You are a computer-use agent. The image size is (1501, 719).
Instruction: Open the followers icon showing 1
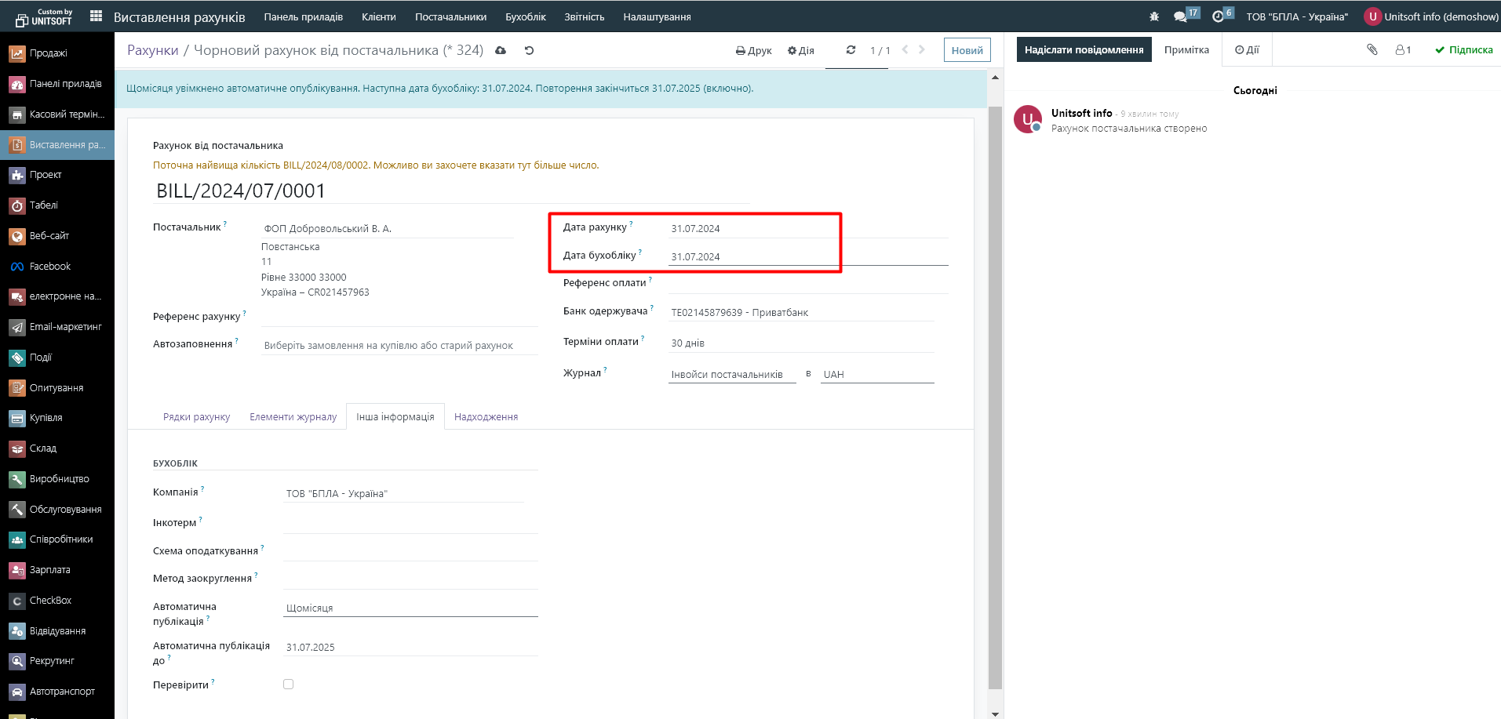[1403, 49]
